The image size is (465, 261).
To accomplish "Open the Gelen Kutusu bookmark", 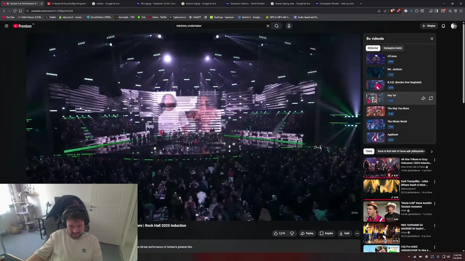I will 30,17.
